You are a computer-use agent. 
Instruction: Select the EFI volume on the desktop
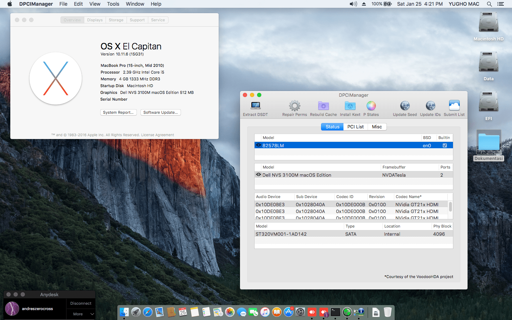pos(489,102)
